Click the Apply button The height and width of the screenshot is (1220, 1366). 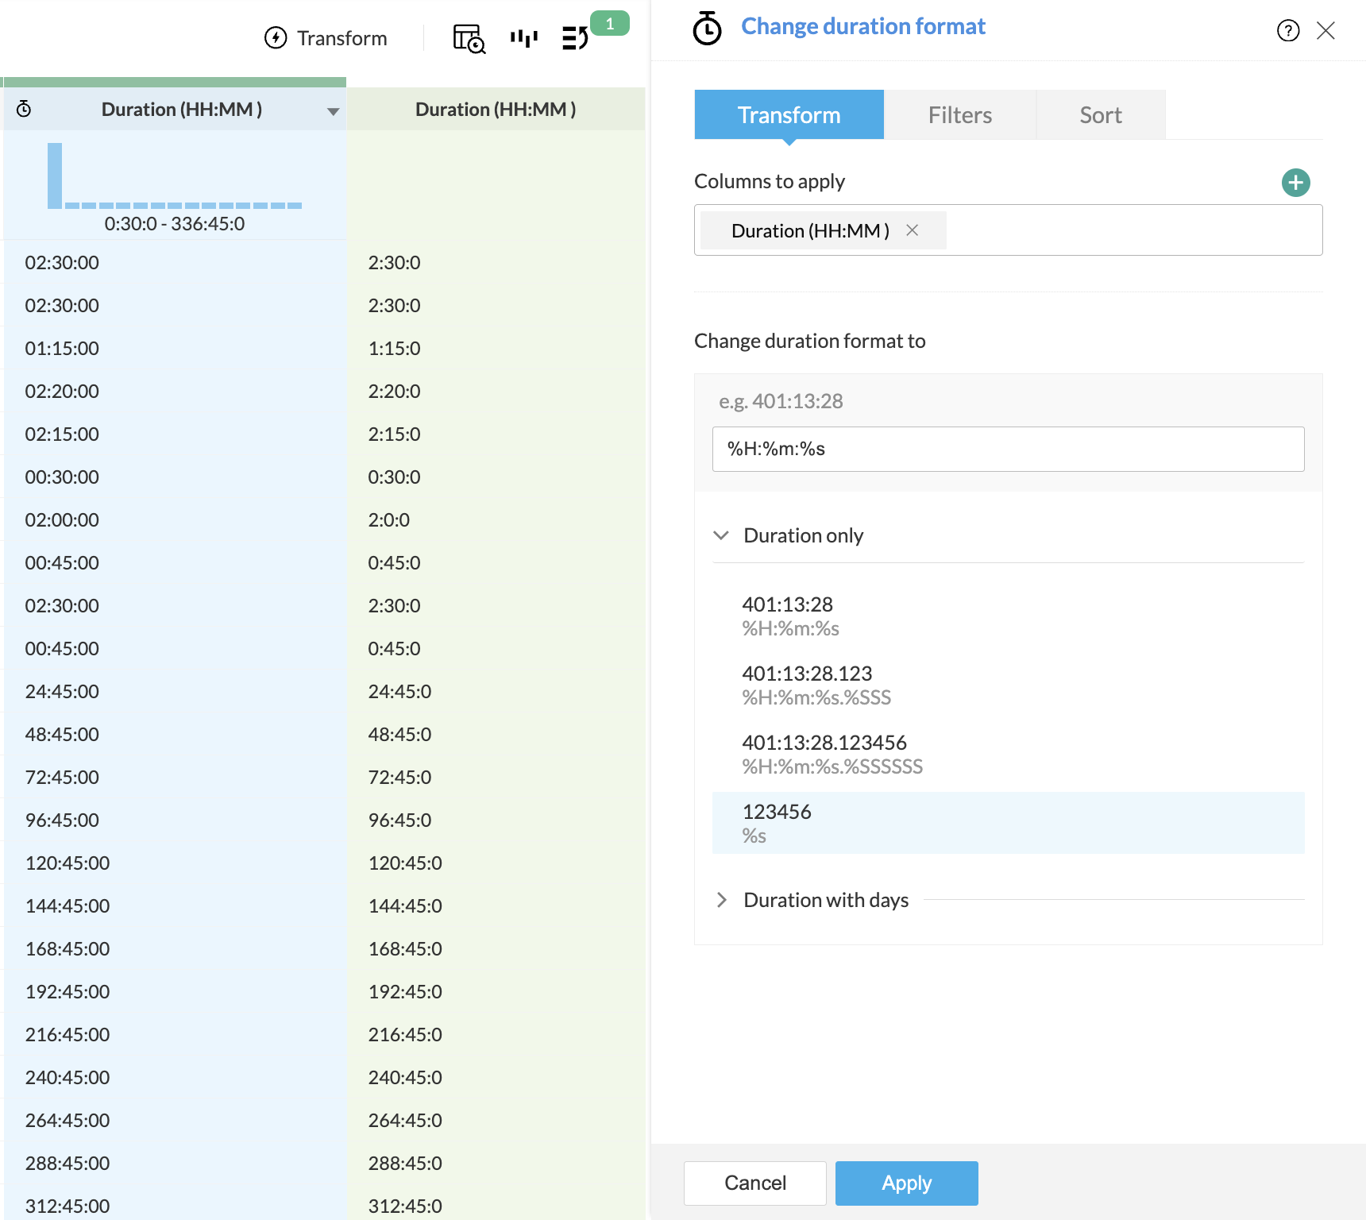tap(906, 1183)
